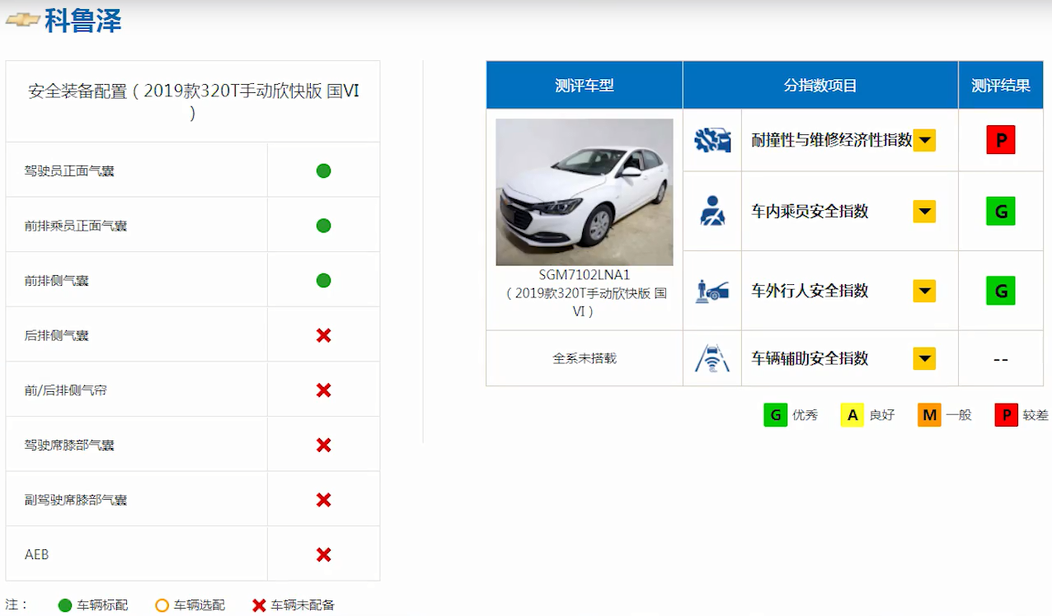Click the 车内乘员安全 seatbelt occupant icon
Image resolution: width=1052 pixels, height=616 pixels.
tap(712, 212)
